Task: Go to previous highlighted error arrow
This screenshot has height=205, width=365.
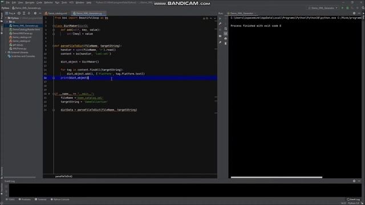Action: (211, 18)
